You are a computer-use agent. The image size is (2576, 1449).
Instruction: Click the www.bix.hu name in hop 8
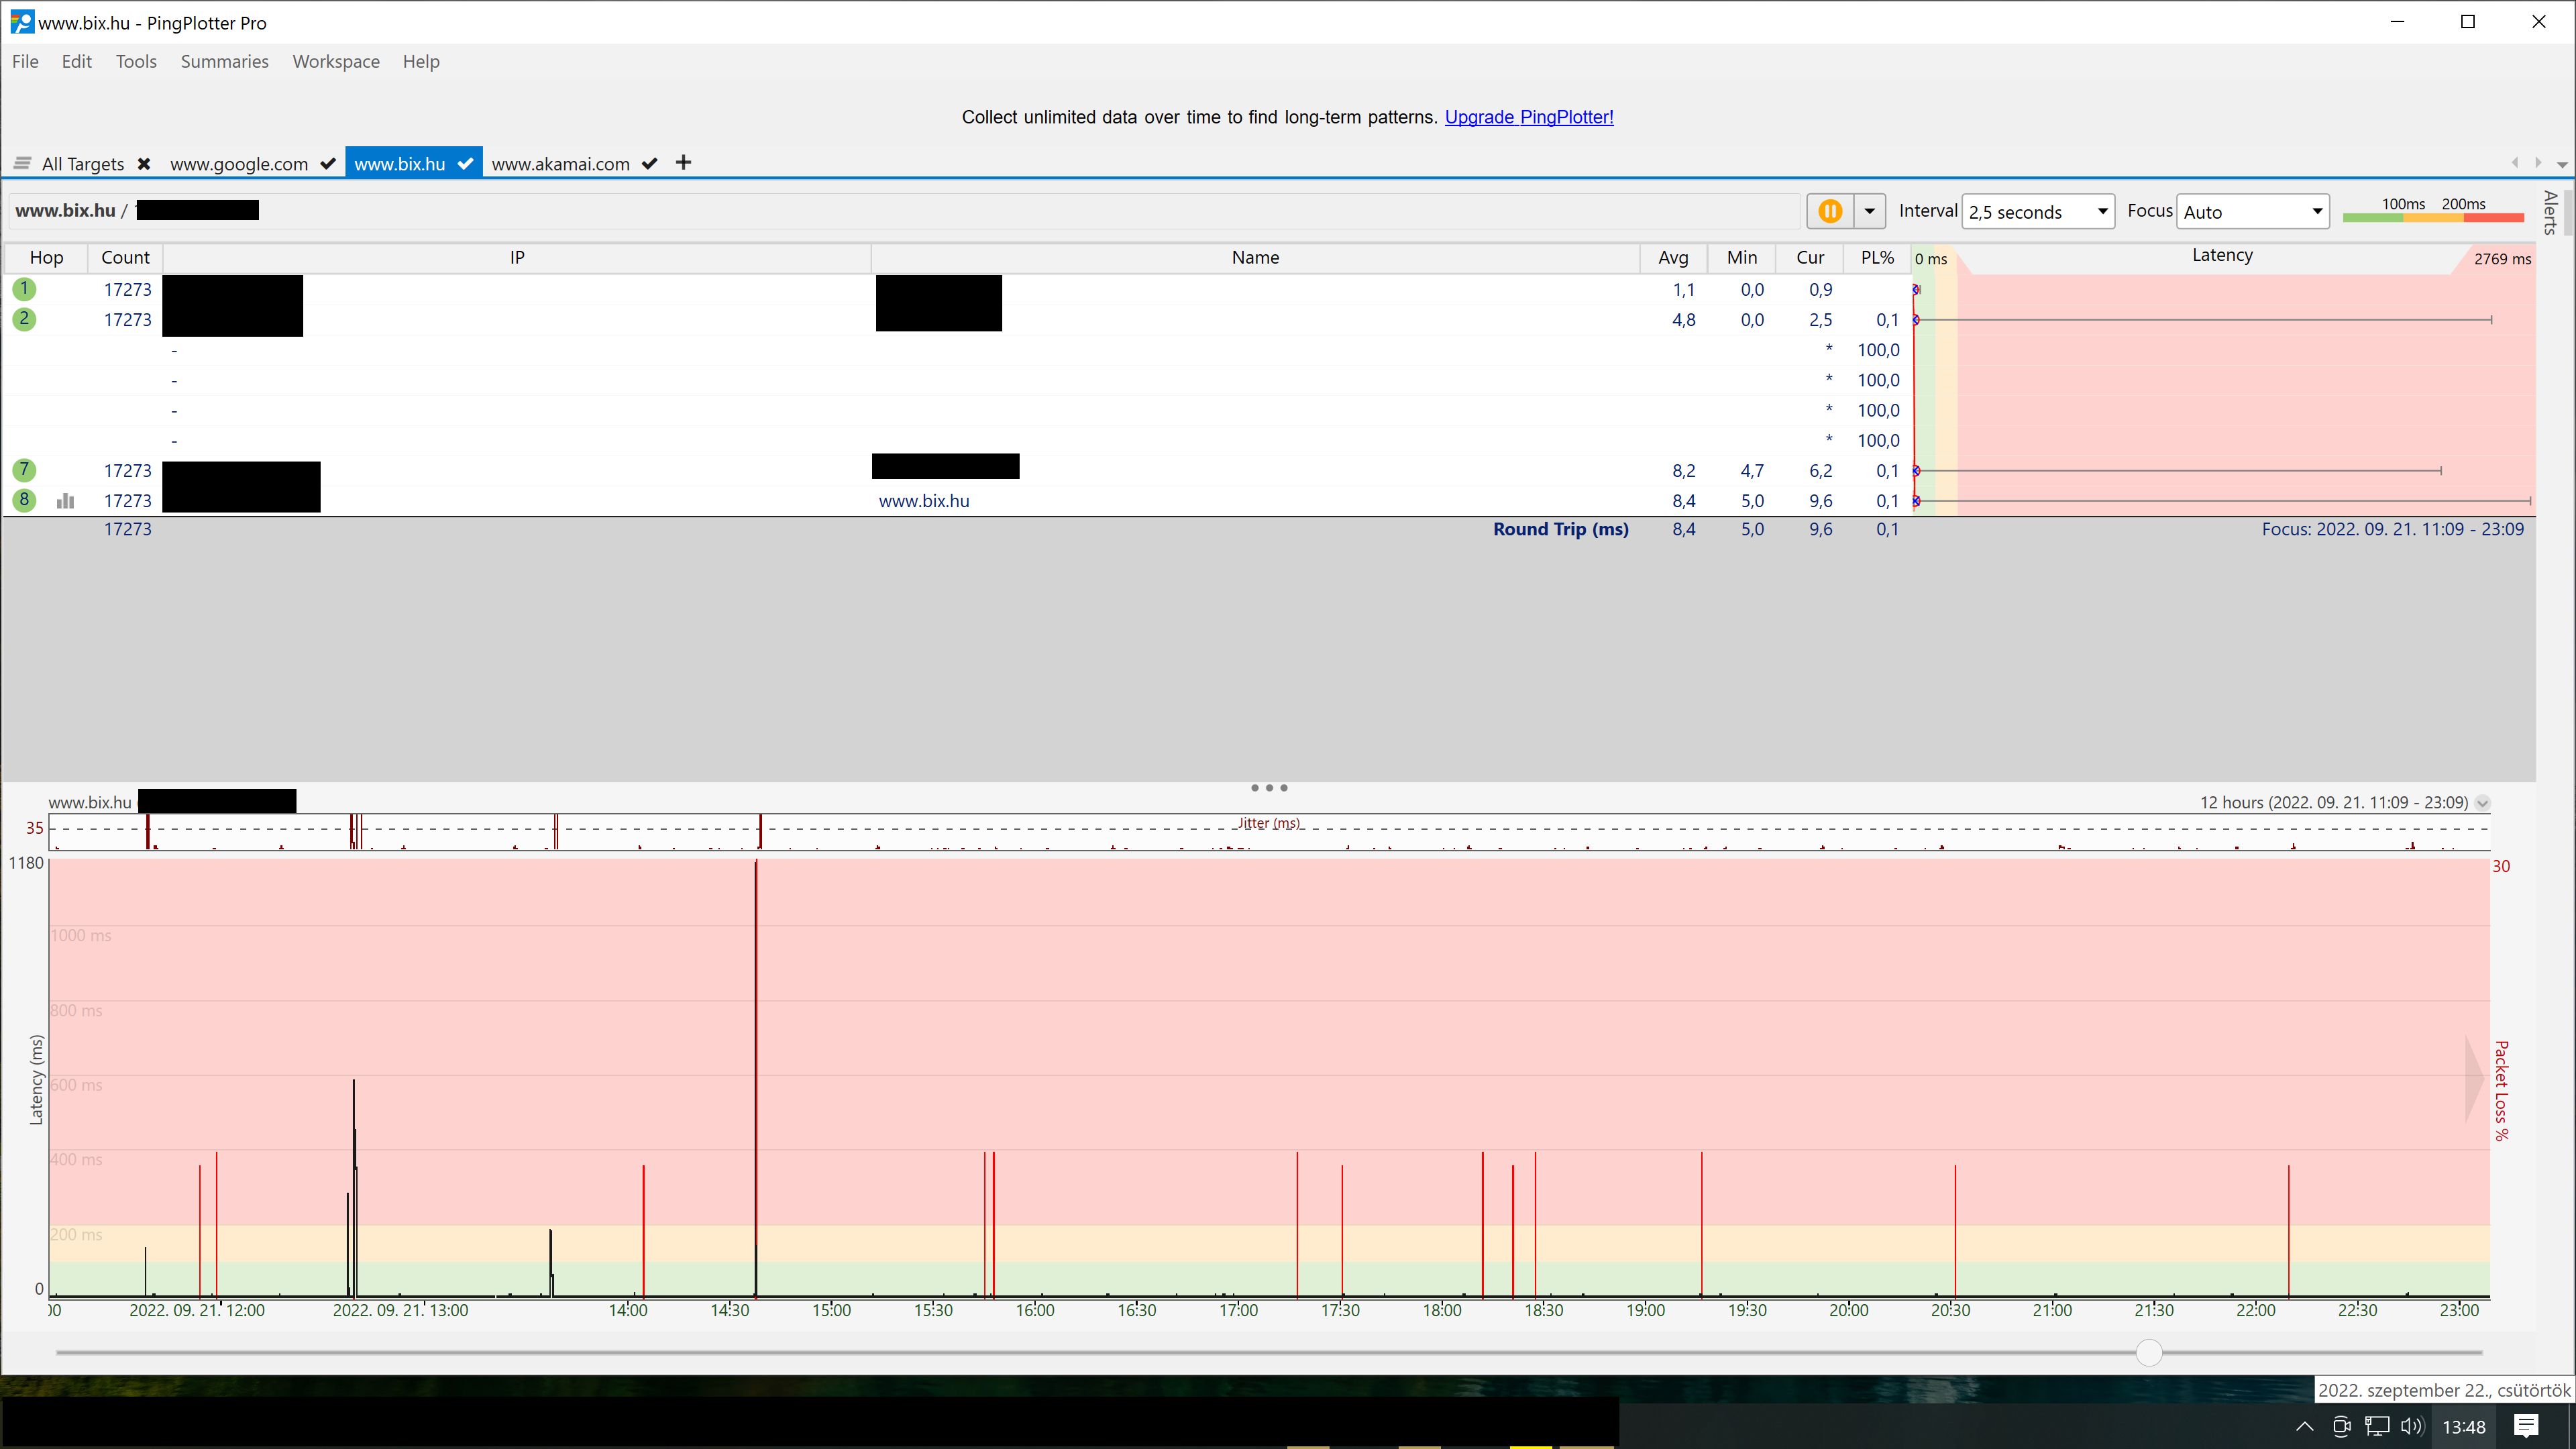(924, 501)
